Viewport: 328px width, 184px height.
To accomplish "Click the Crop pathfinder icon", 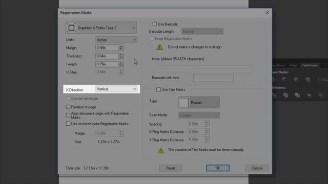I will point(309,95).
